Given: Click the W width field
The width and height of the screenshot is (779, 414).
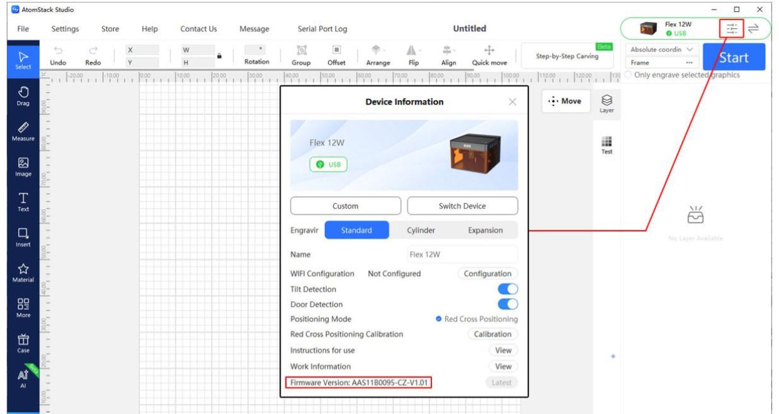Looking at the screenshot, I should pos(197,49).
